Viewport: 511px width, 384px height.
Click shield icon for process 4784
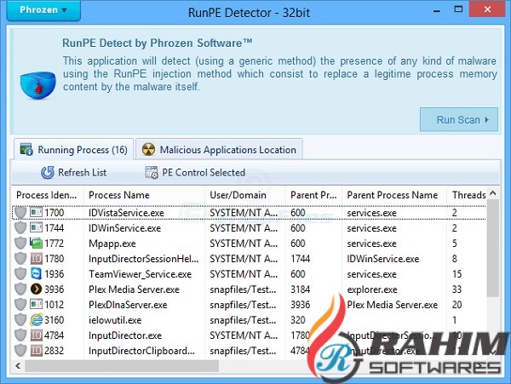(x=20, y=335)
